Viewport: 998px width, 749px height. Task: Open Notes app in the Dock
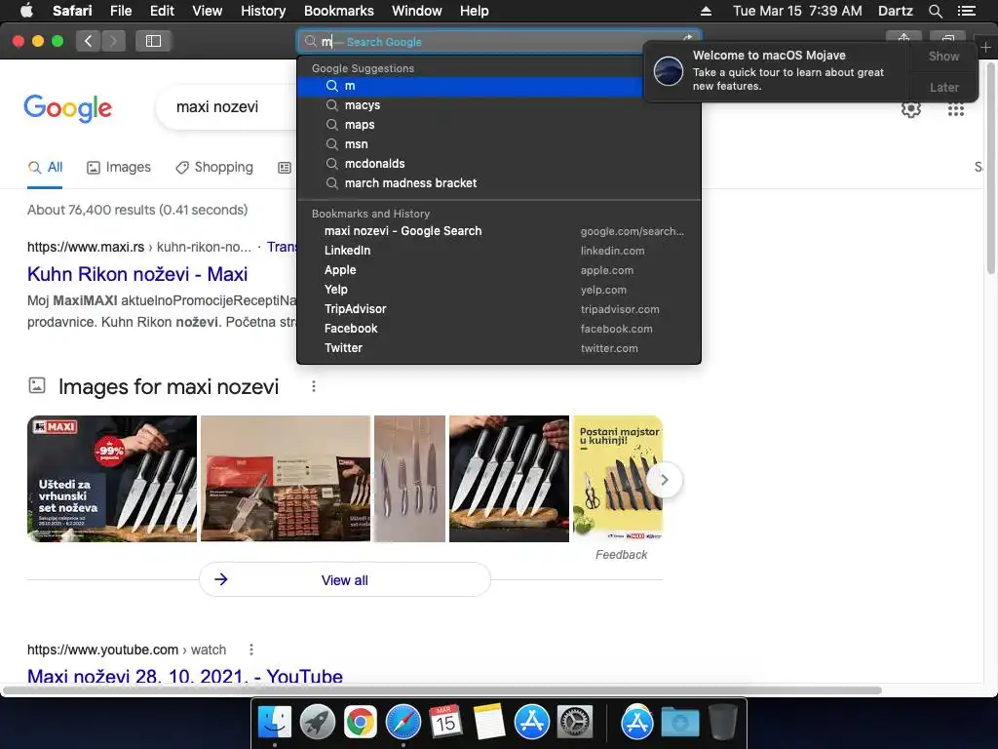tap(489, 723)
